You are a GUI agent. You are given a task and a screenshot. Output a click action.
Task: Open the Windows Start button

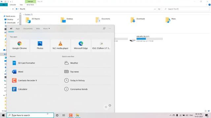[3, 115]
